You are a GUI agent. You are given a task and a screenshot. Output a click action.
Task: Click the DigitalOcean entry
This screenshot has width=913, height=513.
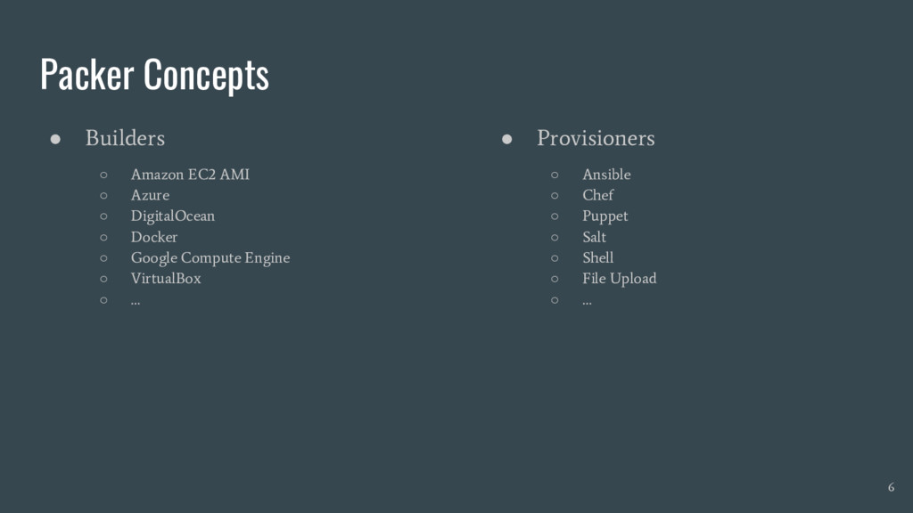click(173, 216)
